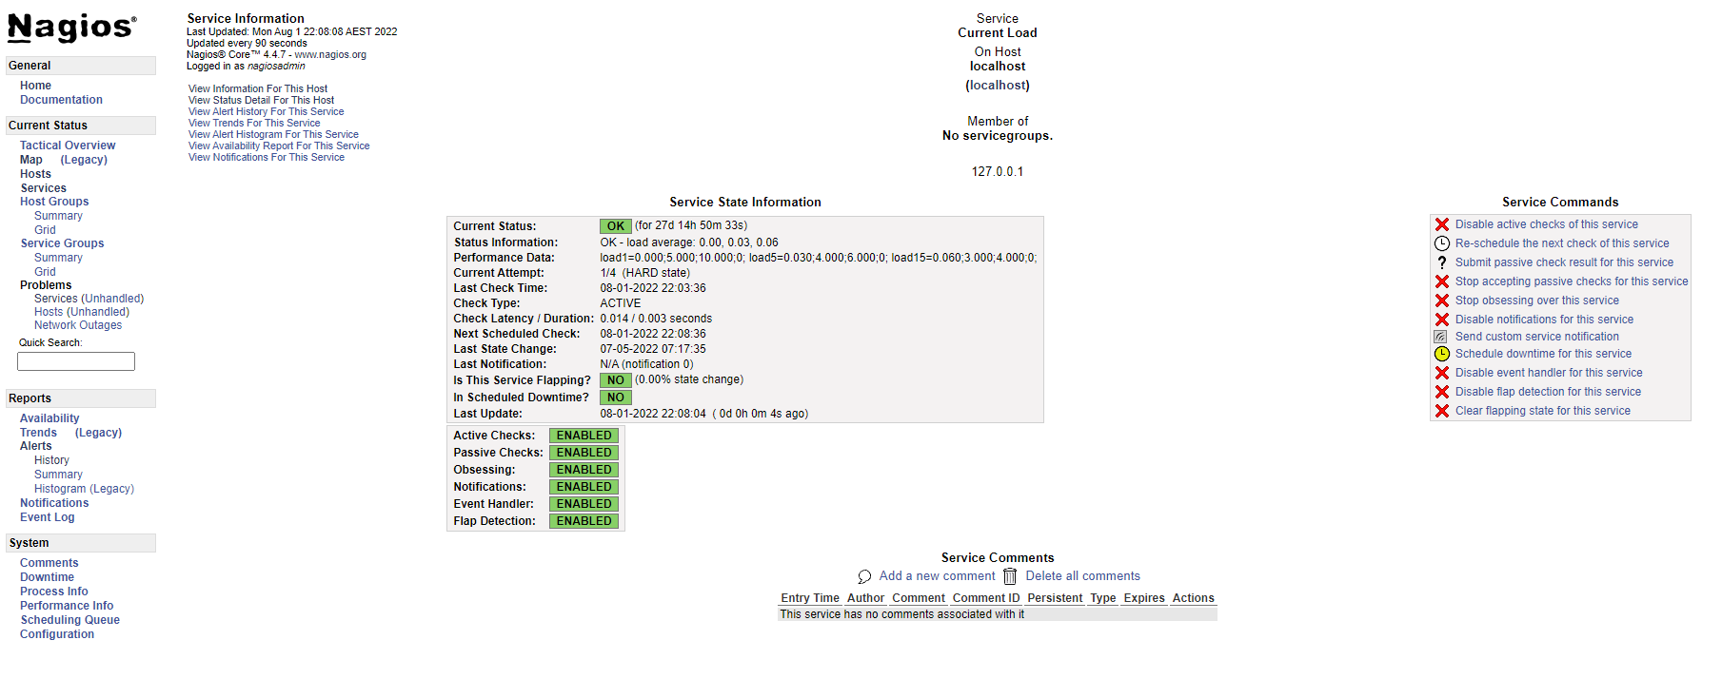This screenshot has height=679, width=1722.
Task: Click the question mark icon for passive check result
Action: click(1442, 262)
